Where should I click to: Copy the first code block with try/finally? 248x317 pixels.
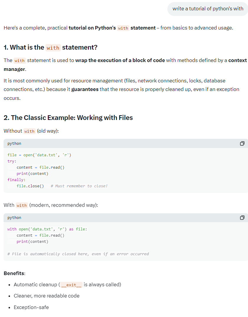pyautogui.click(x=242, y=144)
